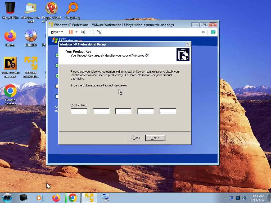Open the green notes icon in VMware toolbar
This screenshot has width=271, height=203.
[213, 32]
